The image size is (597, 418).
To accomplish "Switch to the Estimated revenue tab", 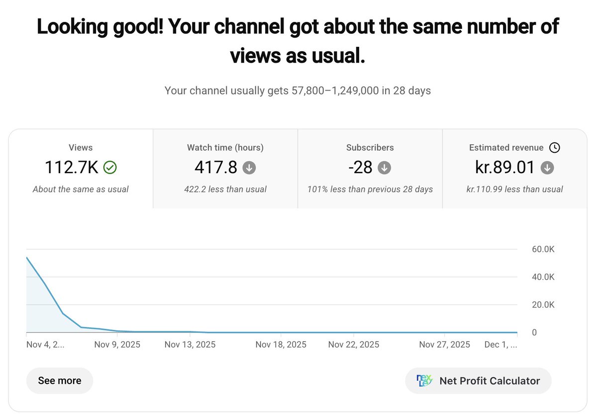I will point(515,169).
